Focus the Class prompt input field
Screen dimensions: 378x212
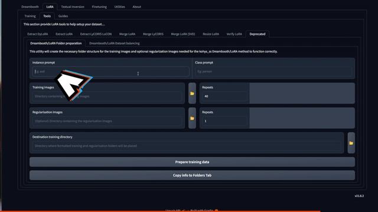pyautogui.click(x=273, y=71)
